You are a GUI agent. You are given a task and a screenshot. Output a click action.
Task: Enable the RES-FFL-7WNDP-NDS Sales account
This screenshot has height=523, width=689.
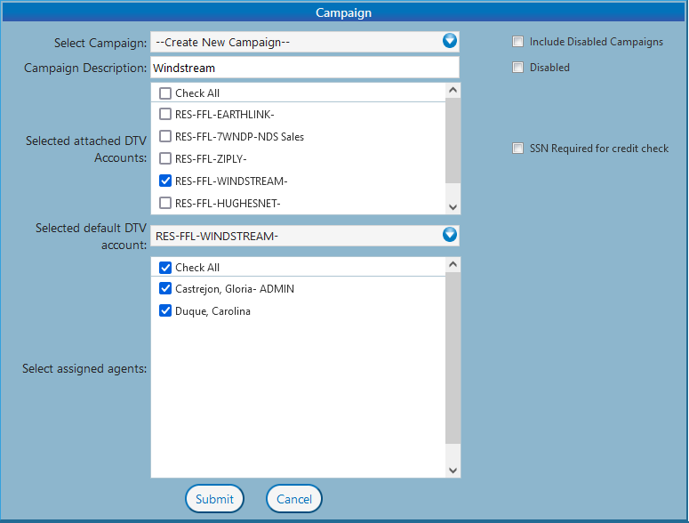165,136
